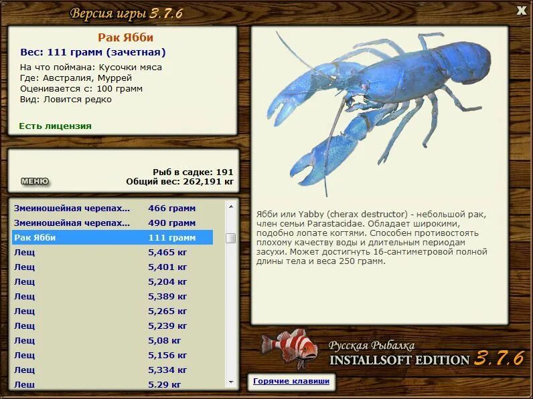Click the blue yabby crayfish image
The width and height of the screenshot is (533, 399).
[x=379, y=112]
